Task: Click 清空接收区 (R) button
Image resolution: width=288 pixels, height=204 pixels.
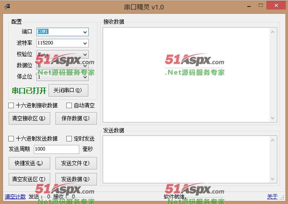Action: [x=29, y=118]
